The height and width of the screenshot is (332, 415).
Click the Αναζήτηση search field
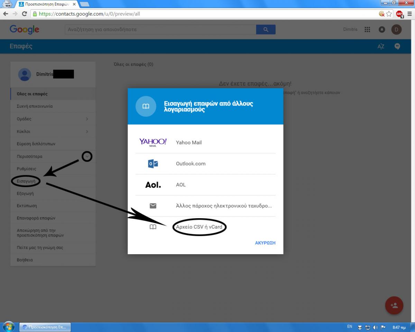[x=160, y=29]
